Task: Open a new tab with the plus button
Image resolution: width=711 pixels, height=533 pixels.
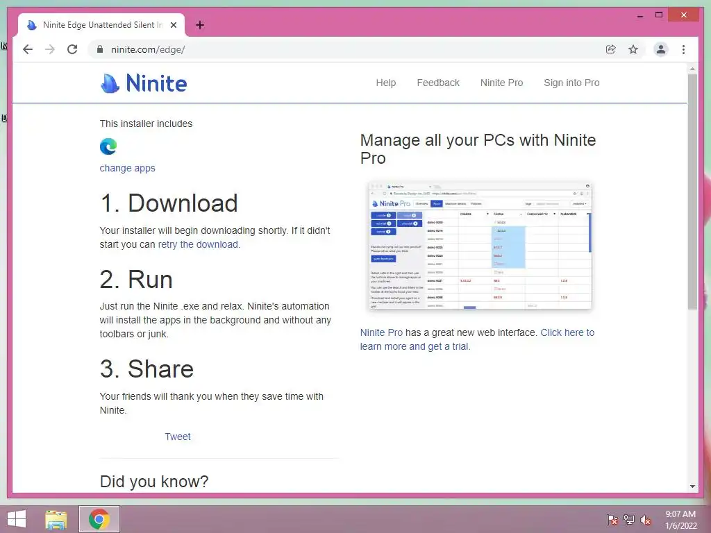Action: tap(200, 25)
